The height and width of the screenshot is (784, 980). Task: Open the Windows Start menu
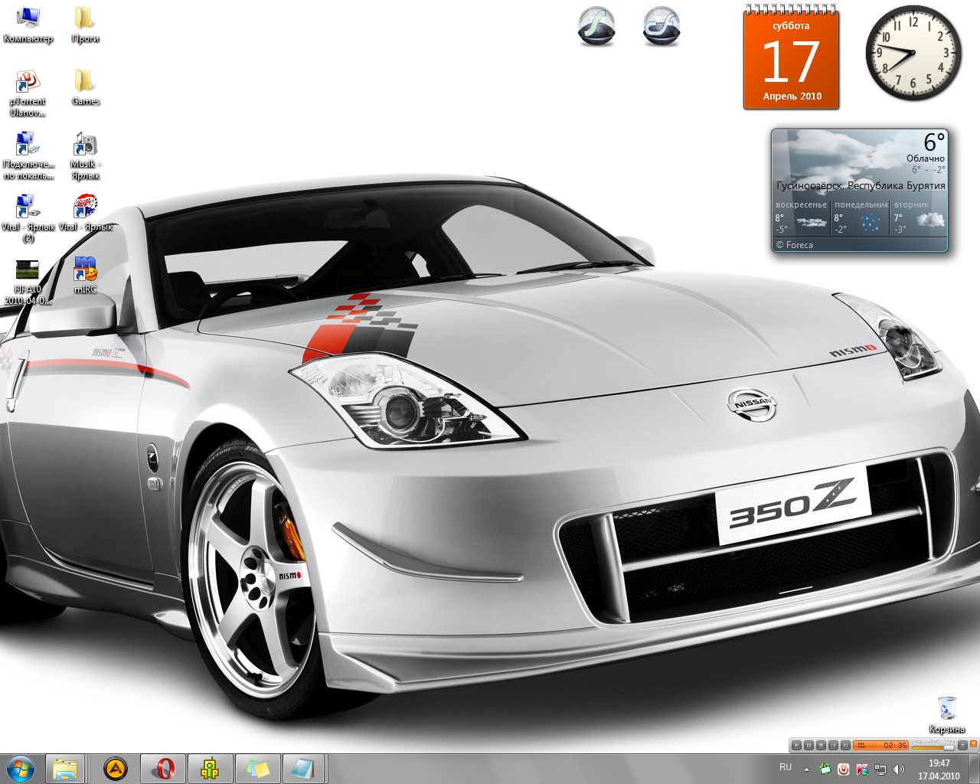click(x=20, y=768)
